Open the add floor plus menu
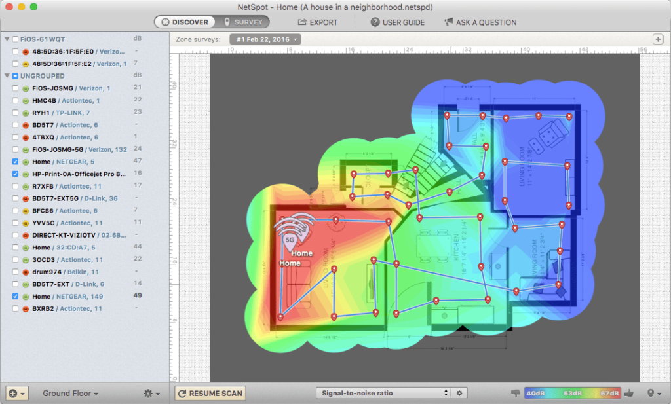The width and height of the screenshot is (671, 404). (x=16, y=394)
